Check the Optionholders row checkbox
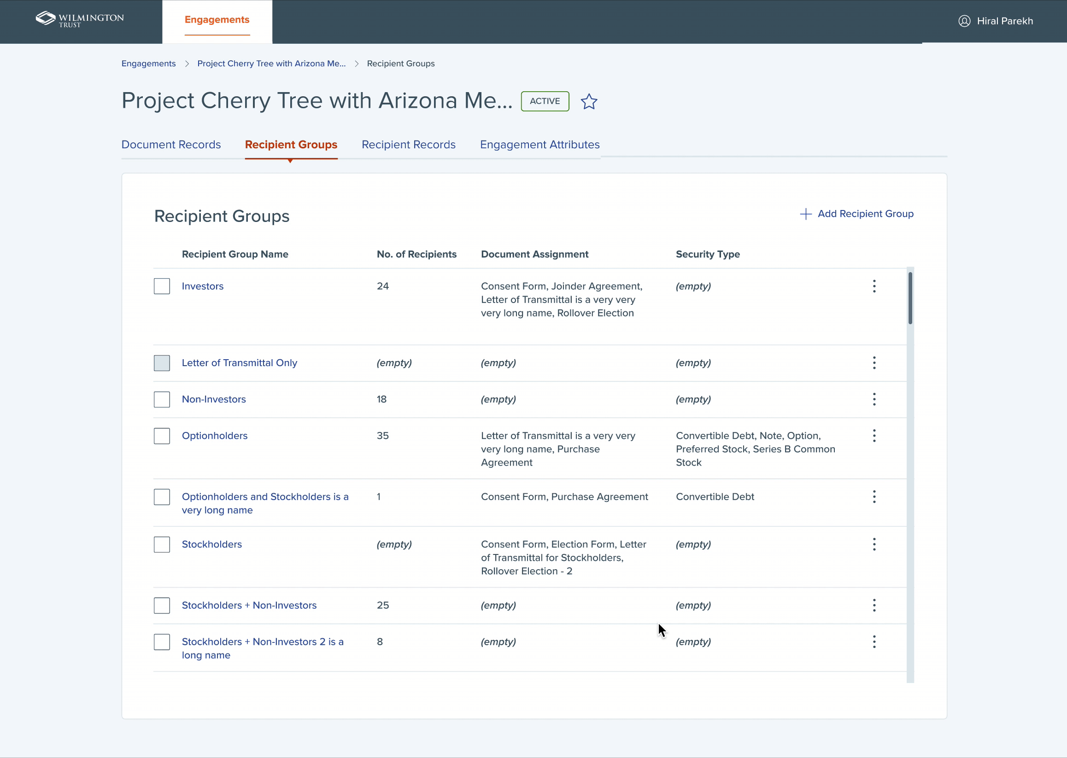1067x758 pixels. pos(162,436)
